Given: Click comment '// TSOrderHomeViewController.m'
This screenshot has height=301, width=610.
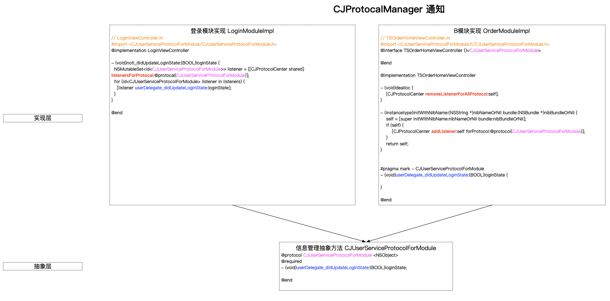Looking at the screenshot, I should 415,38.
